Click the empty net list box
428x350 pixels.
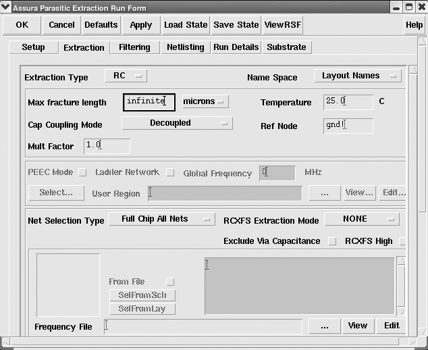coord(68,285)
